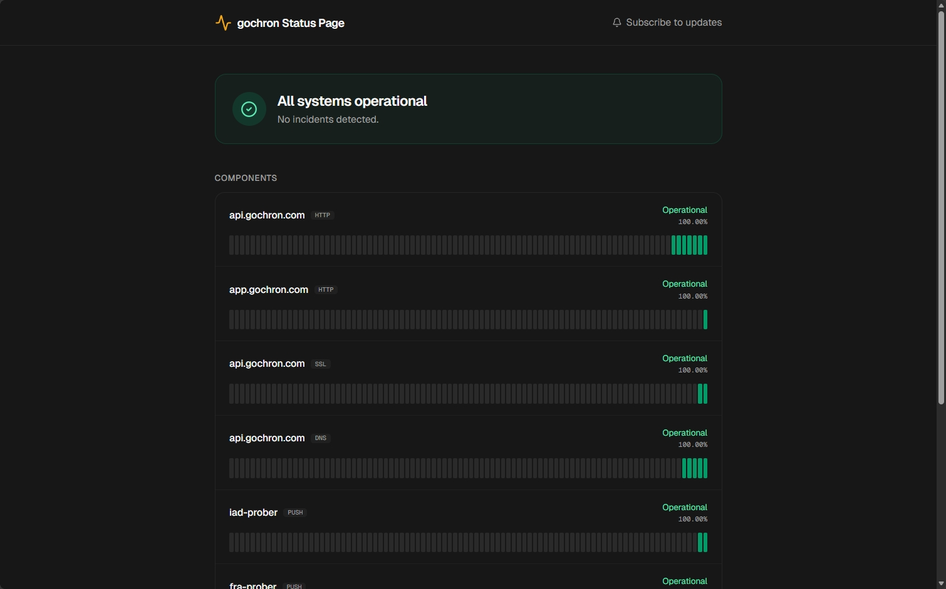
Task: Click the last green uptime bar of api.gochron.com HTTP
Action: pos(705,245)
